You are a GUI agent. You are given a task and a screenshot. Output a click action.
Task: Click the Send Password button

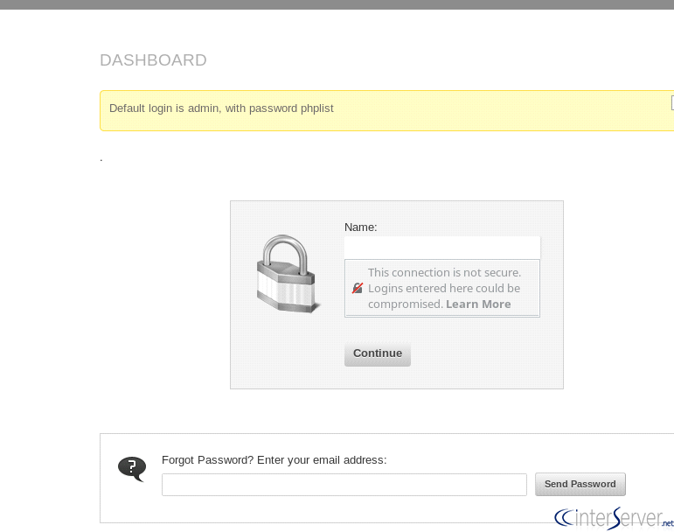click(580, 484)
